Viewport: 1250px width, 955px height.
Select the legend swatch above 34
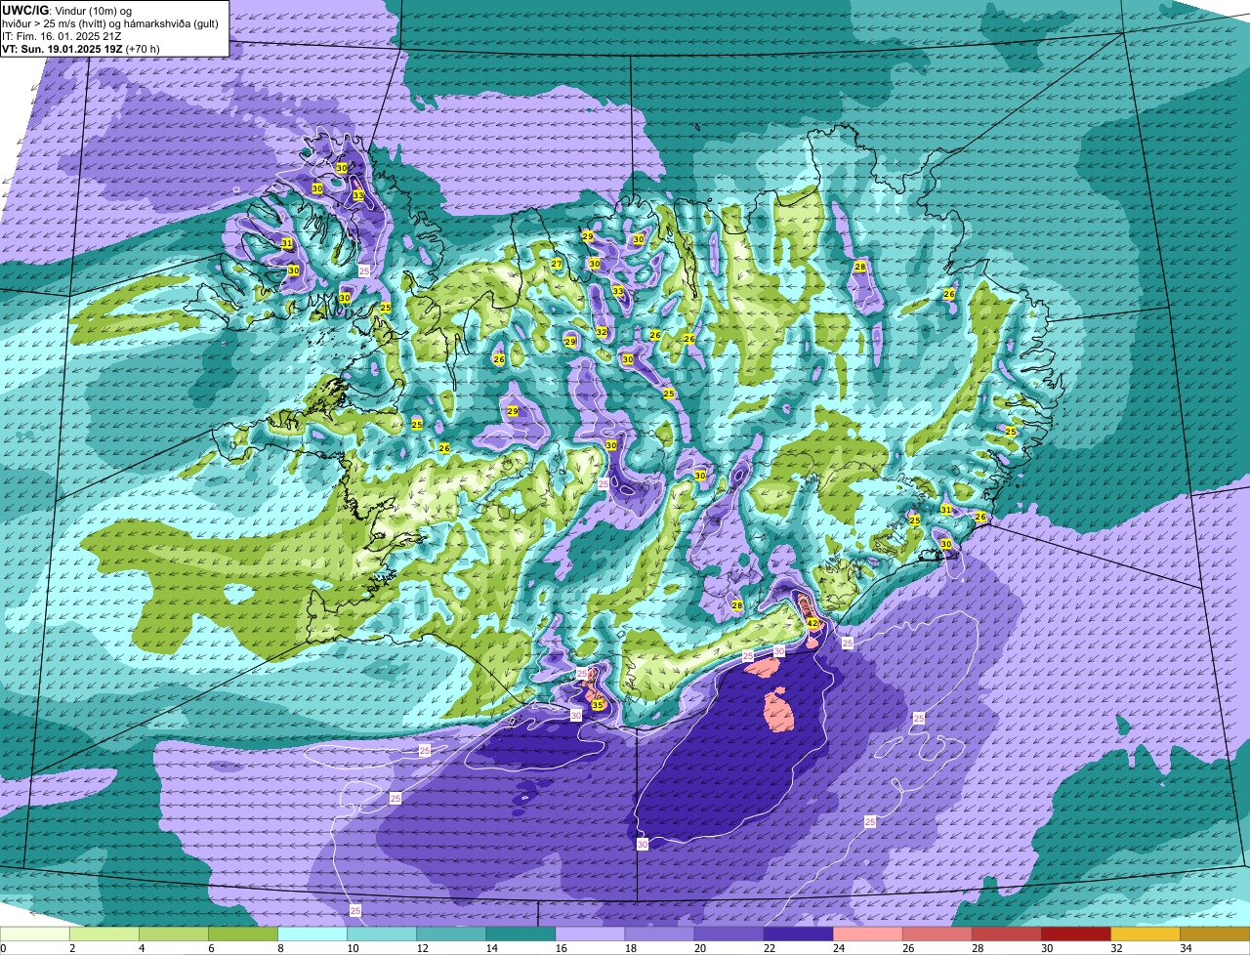[1215, 934]
